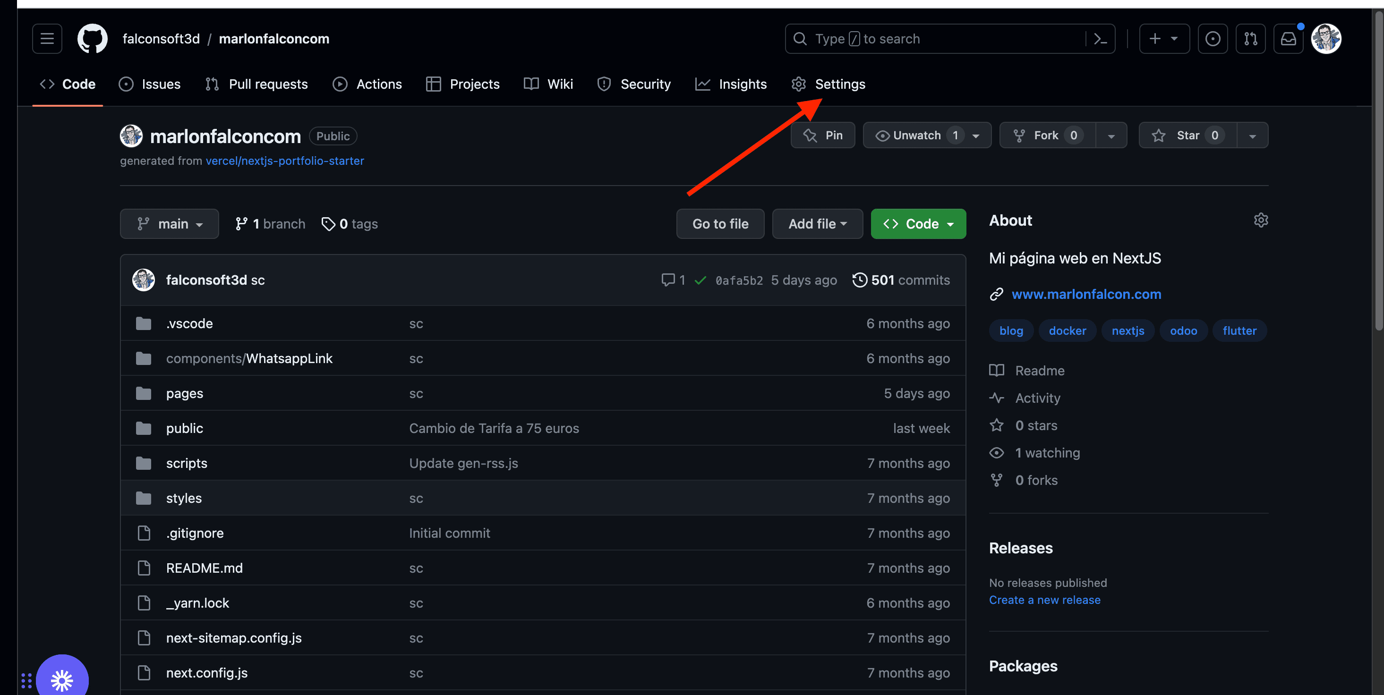Click the green commit status checkmark

coord(700,280)
